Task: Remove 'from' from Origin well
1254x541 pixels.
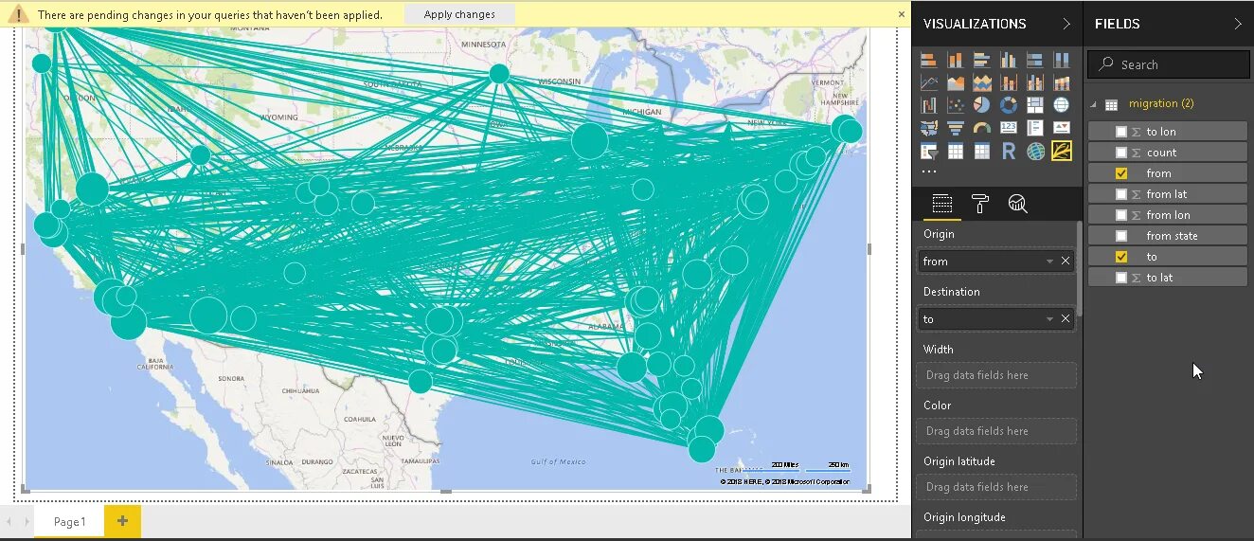Action: tap(1066, 261)
